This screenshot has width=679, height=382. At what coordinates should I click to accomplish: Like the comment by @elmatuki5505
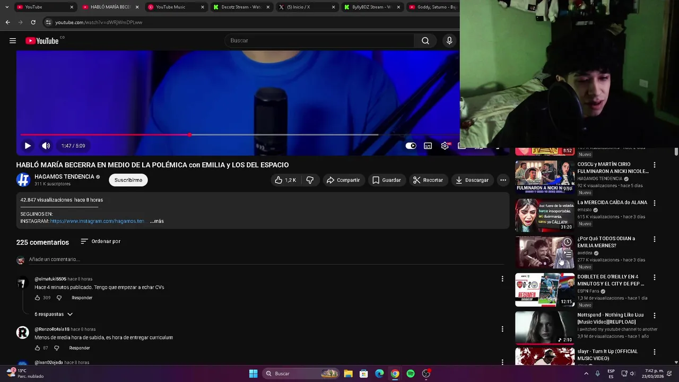click(x=38, y=298)
